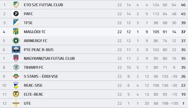Open NAGYKANIZSAI FUTSAL CLUB team page
This screenshot has height=108, width=188.
tap(49, 59)
